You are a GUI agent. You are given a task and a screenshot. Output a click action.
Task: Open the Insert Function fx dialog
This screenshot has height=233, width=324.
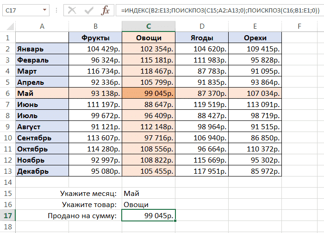[x=105, y=10]
